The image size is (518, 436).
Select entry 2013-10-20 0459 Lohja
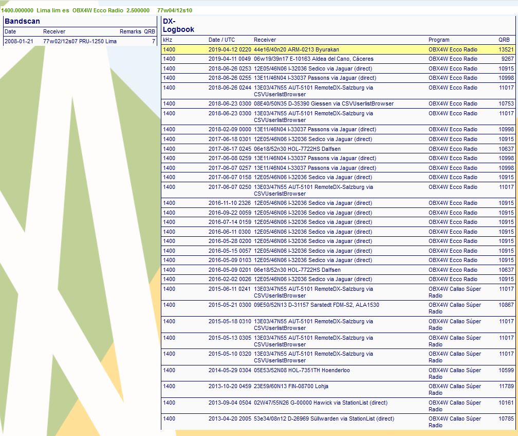(338, 389)
